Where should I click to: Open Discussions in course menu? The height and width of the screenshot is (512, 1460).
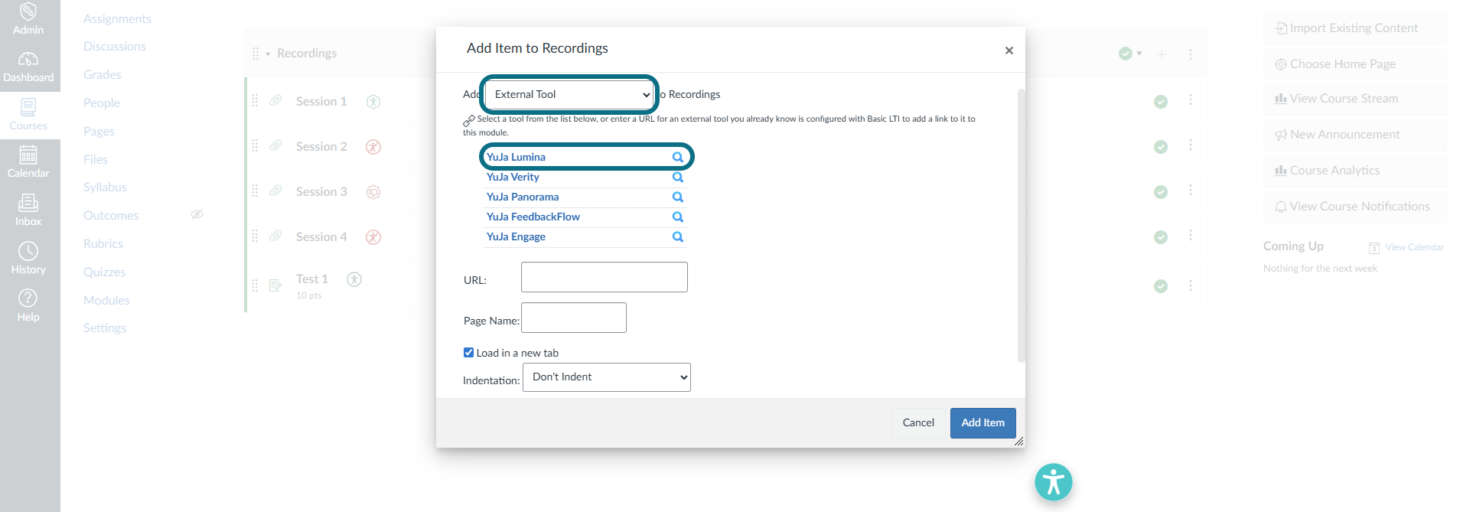115,47
